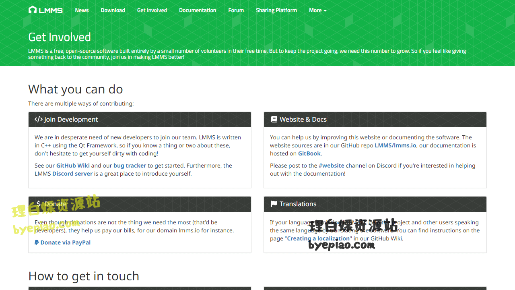
Task: Open the GitHub Wiki link
Action: 73,166
